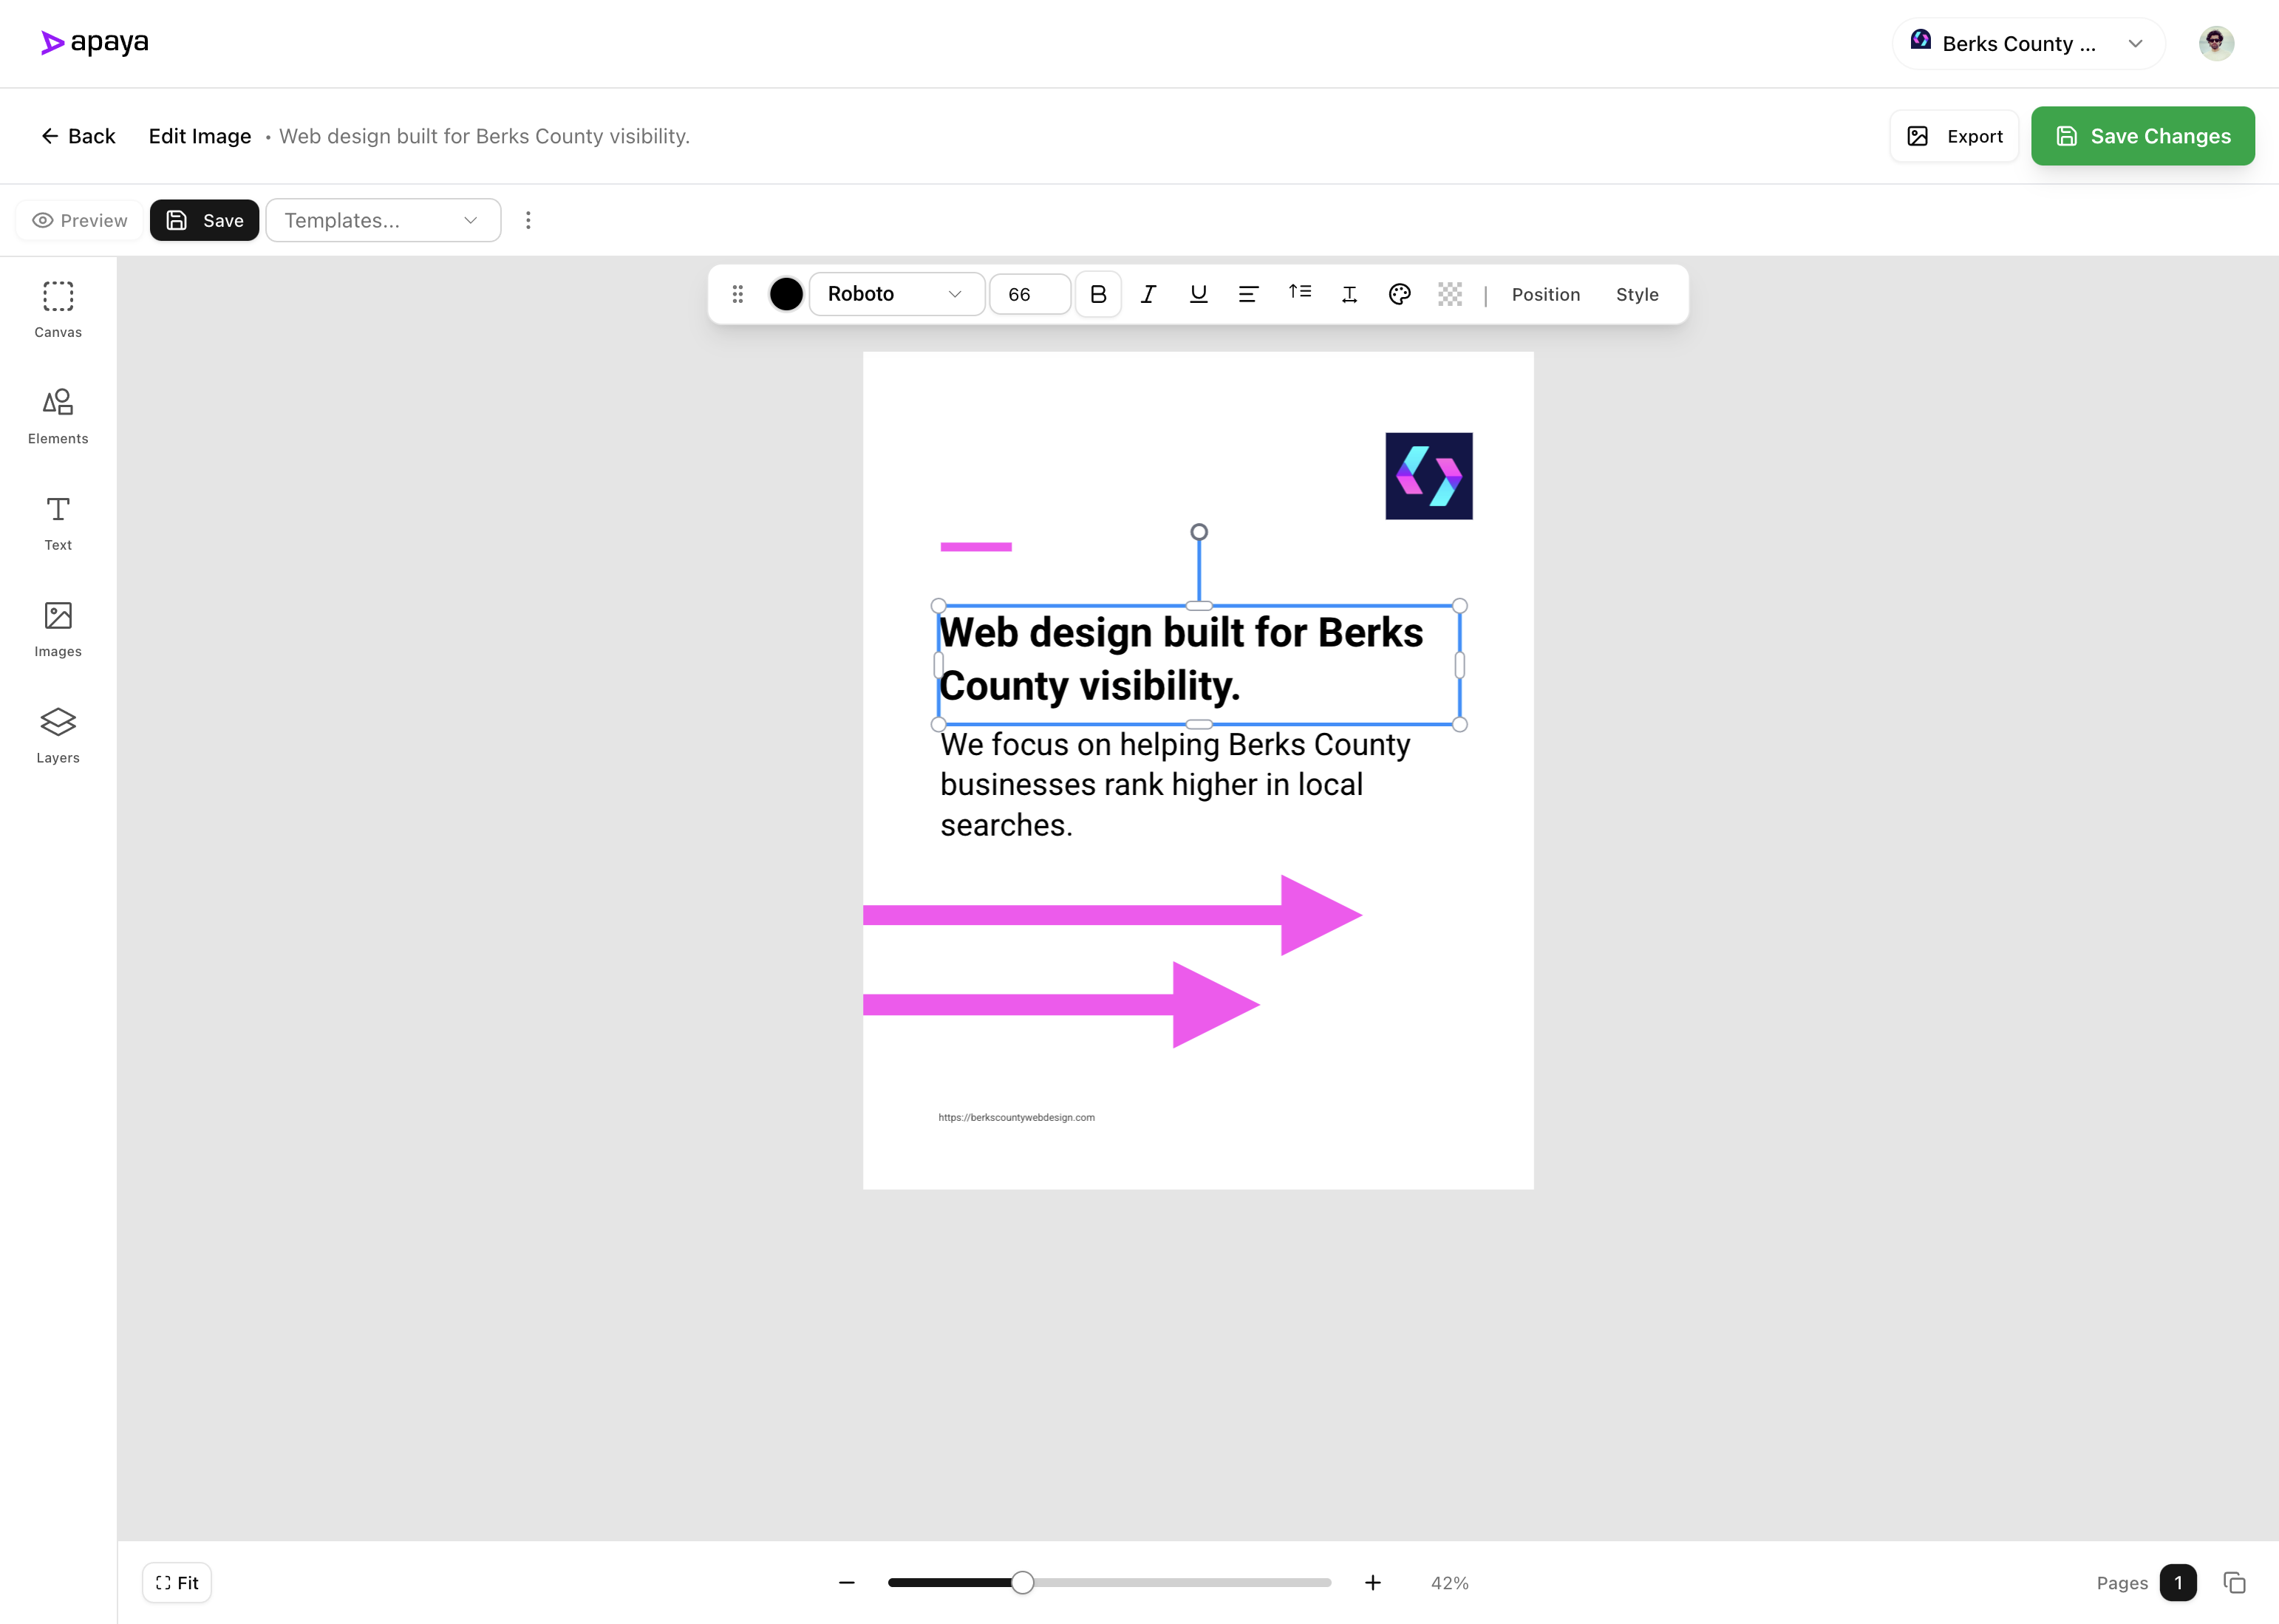The height and width of the screenshot is (1624, 2279).
Task: Apply italic styling to the text
Action: point(1148,294)
